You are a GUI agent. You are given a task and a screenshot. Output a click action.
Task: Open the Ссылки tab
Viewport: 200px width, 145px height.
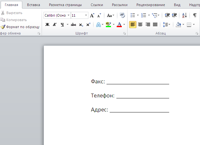coord(97,5)
